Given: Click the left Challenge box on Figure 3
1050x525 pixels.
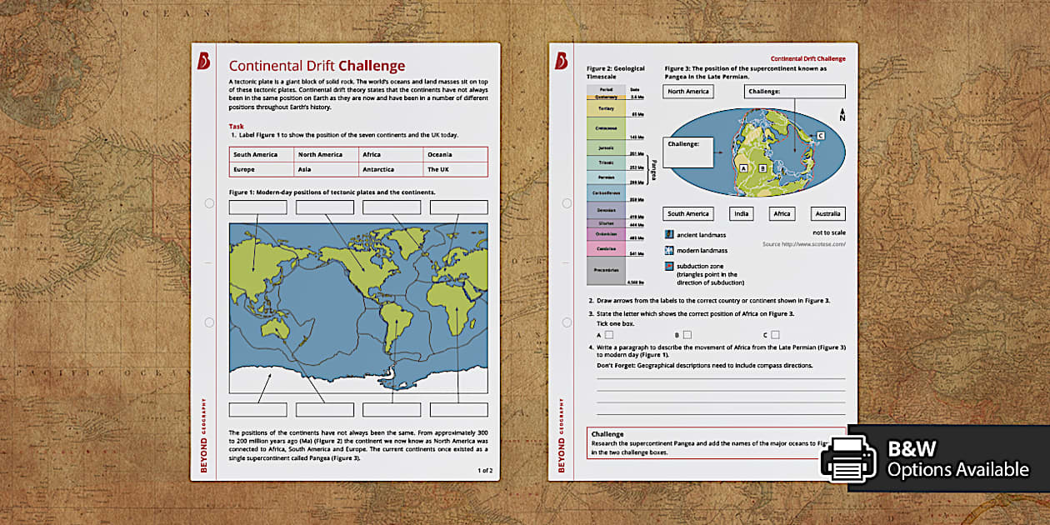Looking at the screenshot, I should (688, 154).
